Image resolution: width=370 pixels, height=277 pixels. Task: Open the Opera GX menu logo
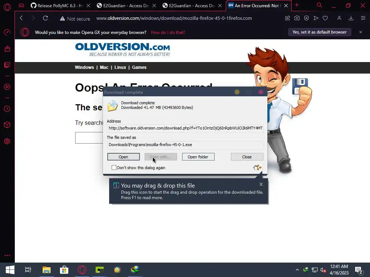[x=7, y=7]
